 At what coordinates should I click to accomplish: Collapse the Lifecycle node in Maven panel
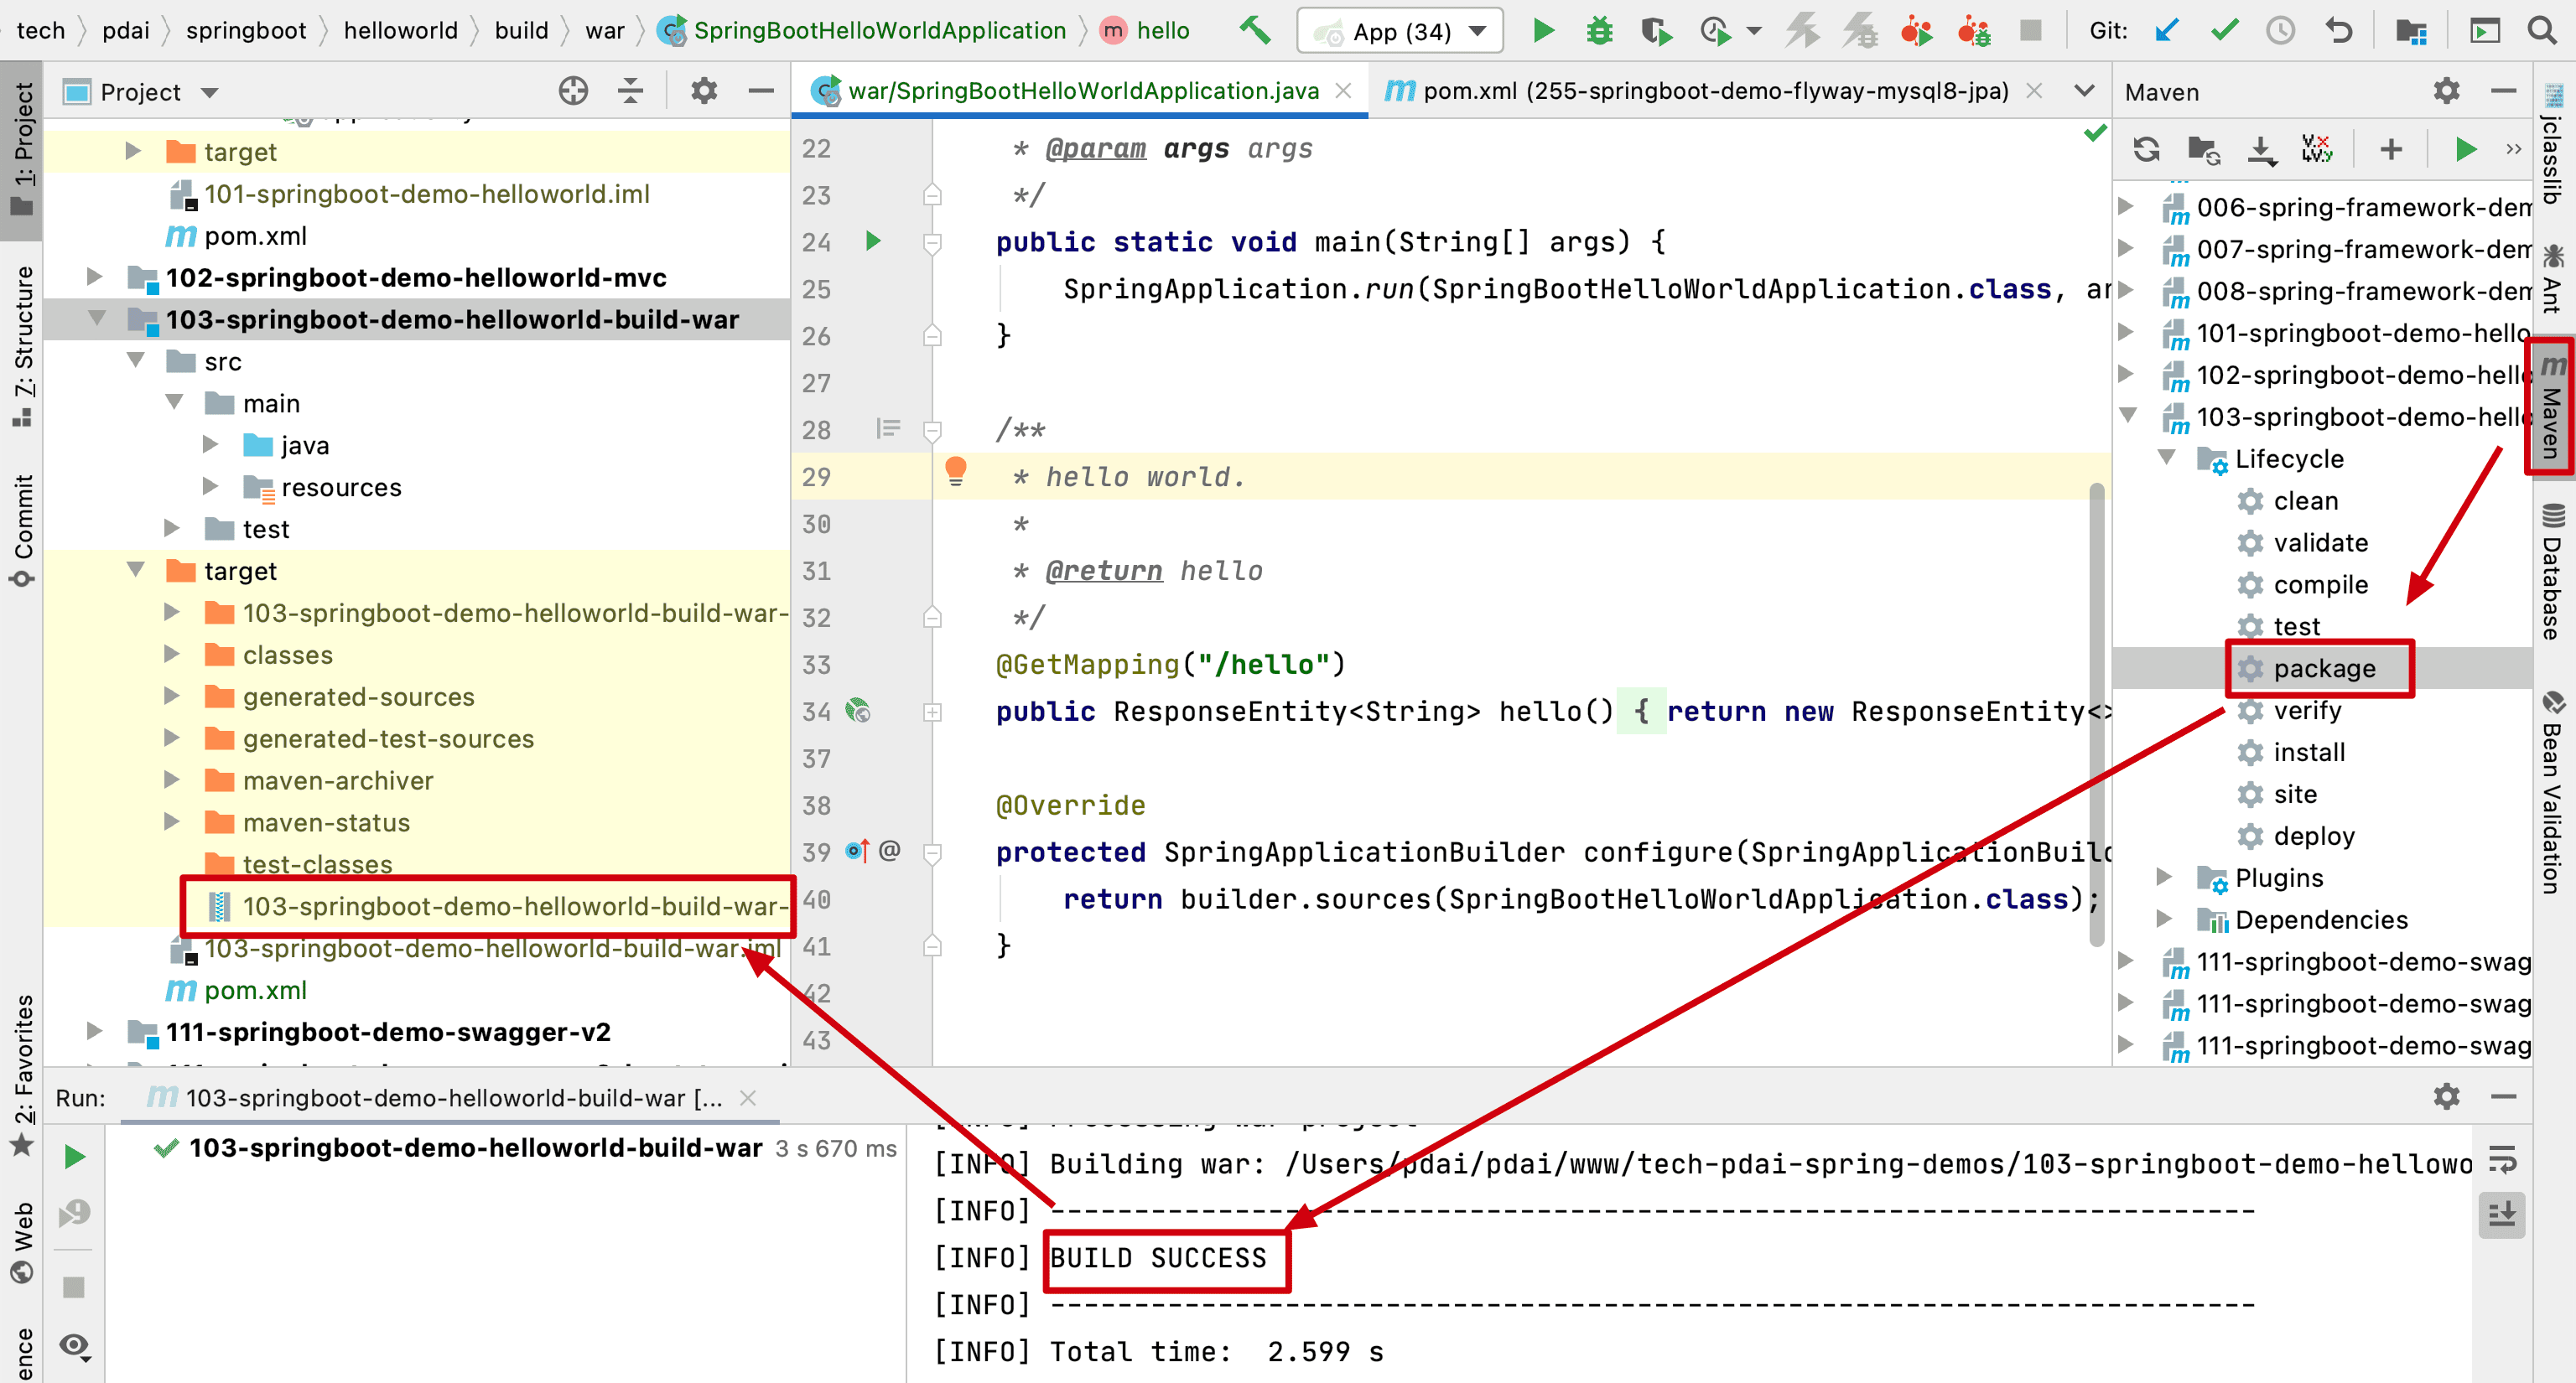tap(2167, 458)
